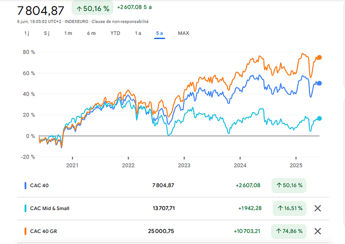Click the 80 % axis label

[29, 52]
